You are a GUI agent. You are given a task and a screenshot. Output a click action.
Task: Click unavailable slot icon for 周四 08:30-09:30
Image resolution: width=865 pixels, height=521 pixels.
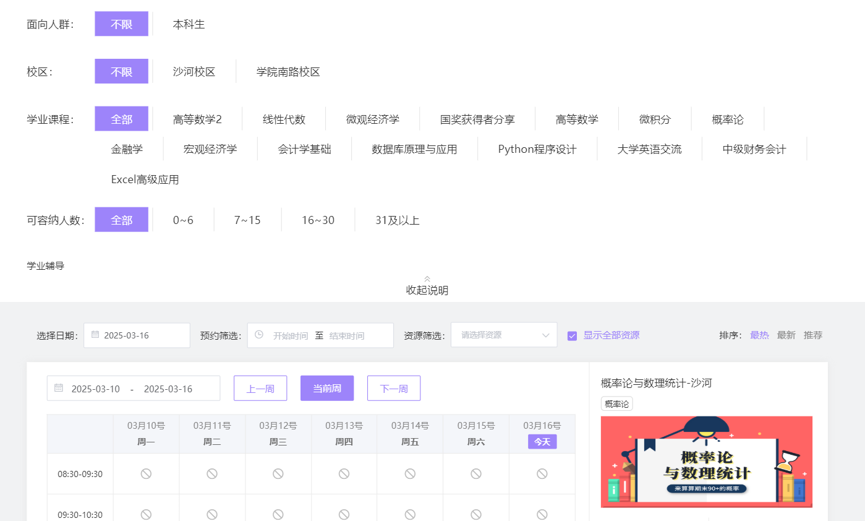coord(344,474)
